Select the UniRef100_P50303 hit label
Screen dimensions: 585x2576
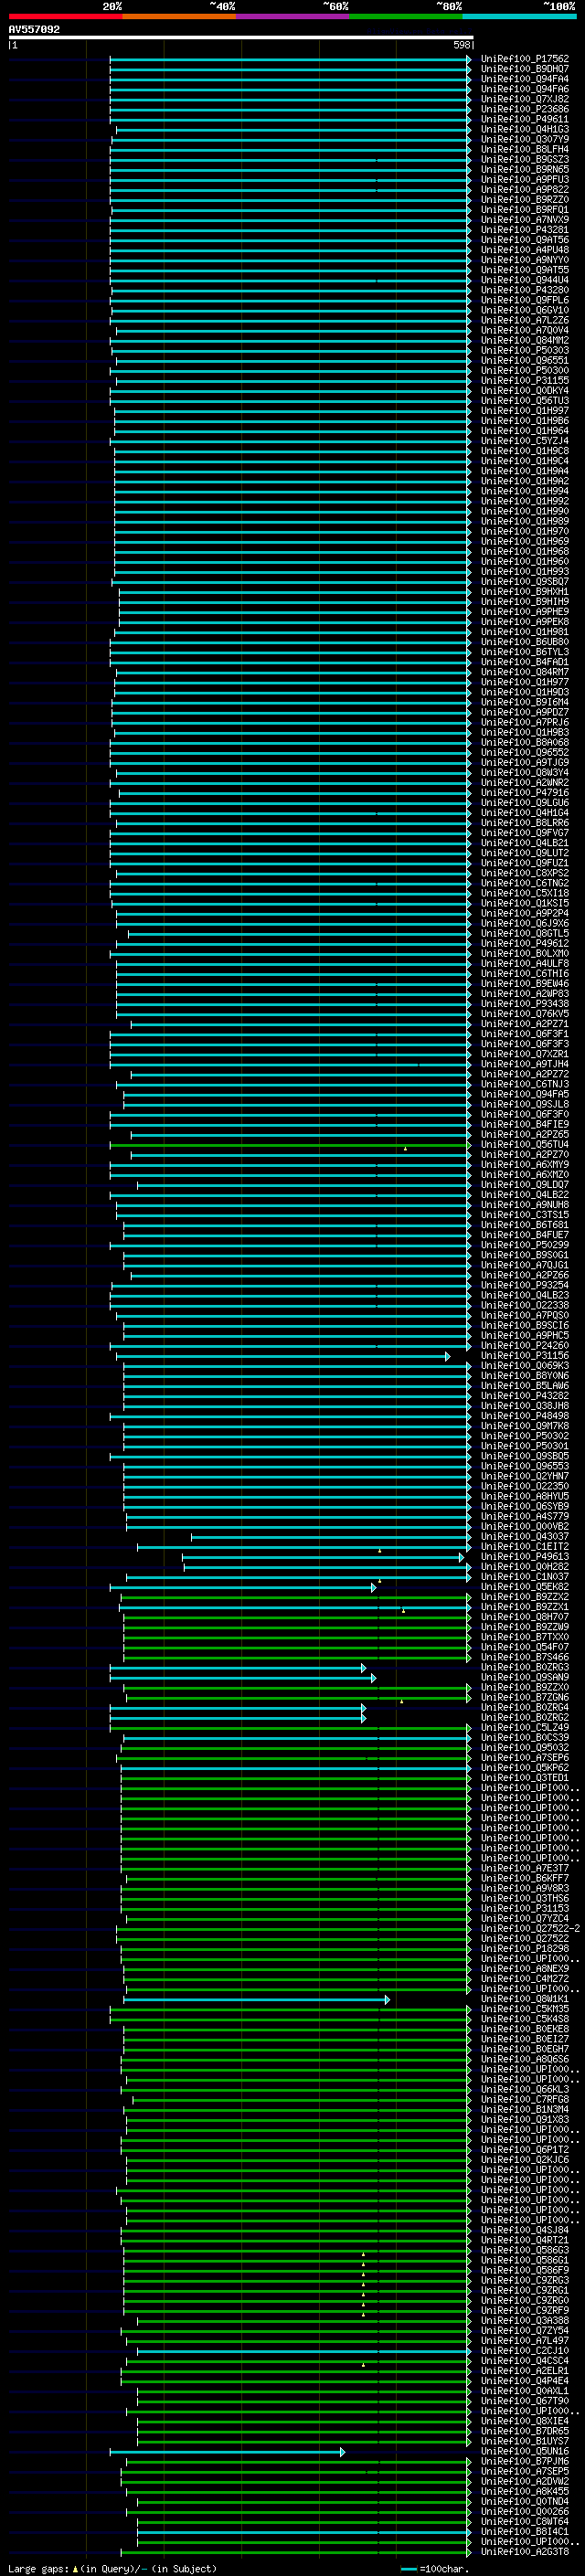[x=524, y=350]
